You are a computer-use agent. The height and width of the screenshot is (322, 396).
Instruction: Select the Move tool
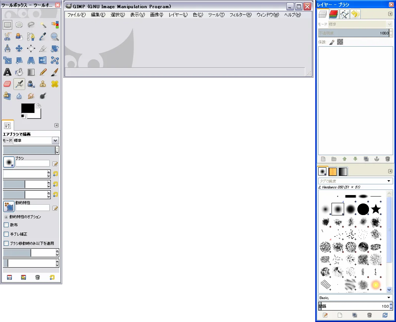click(x=19, y=48)
